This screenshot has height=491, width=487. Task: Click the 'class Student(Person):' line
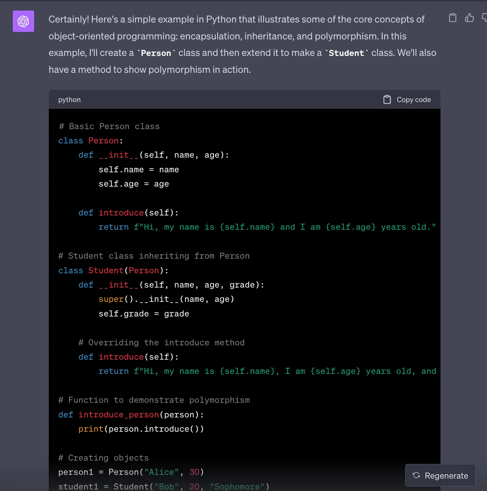tap(114, 271)
